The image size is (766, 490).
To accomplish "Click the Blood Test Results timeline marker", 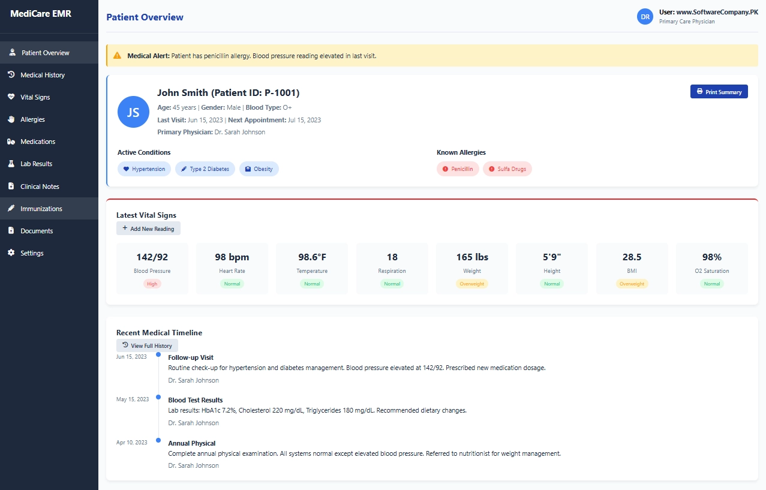I will (158, 397).
